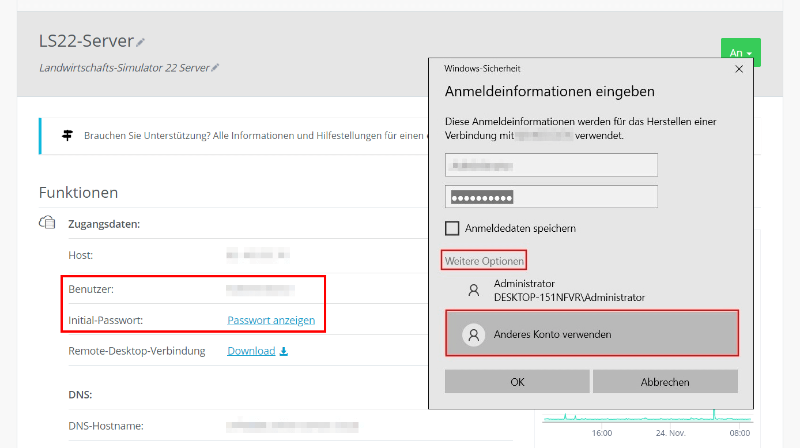Click Landwirtschafts-Simulator 22 Server description text
This screenshot has width=800, height=448.
124,67
